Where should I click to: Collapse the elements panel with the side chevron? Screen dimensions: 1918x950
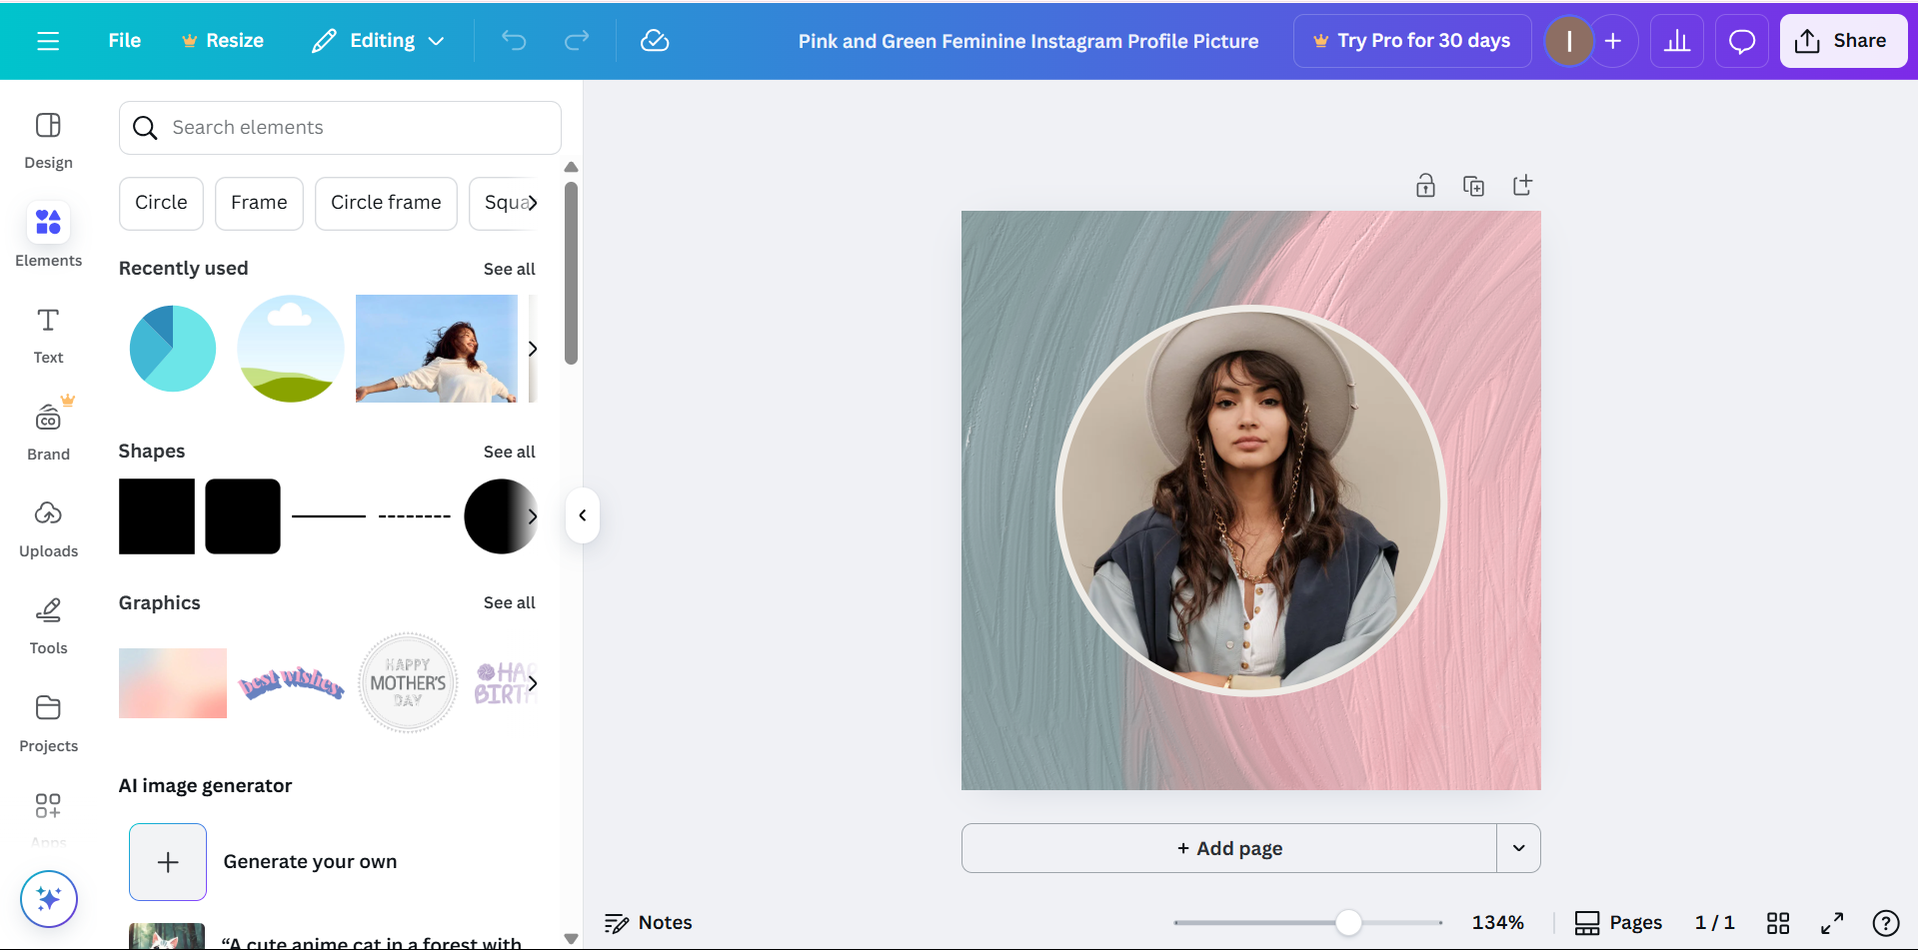(582, 514)
